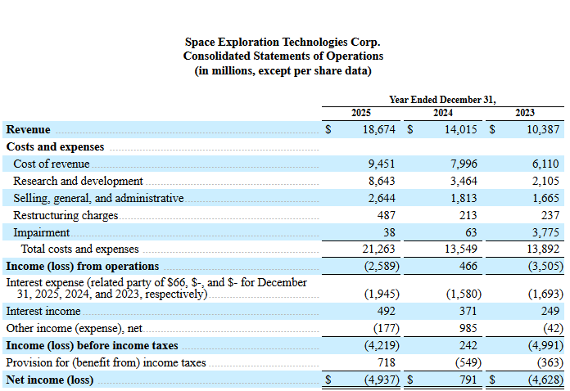Select the 2023 revenue value 10,387
Screen dimensions: 570x391
pyautogui.click(x=543, y=129)
